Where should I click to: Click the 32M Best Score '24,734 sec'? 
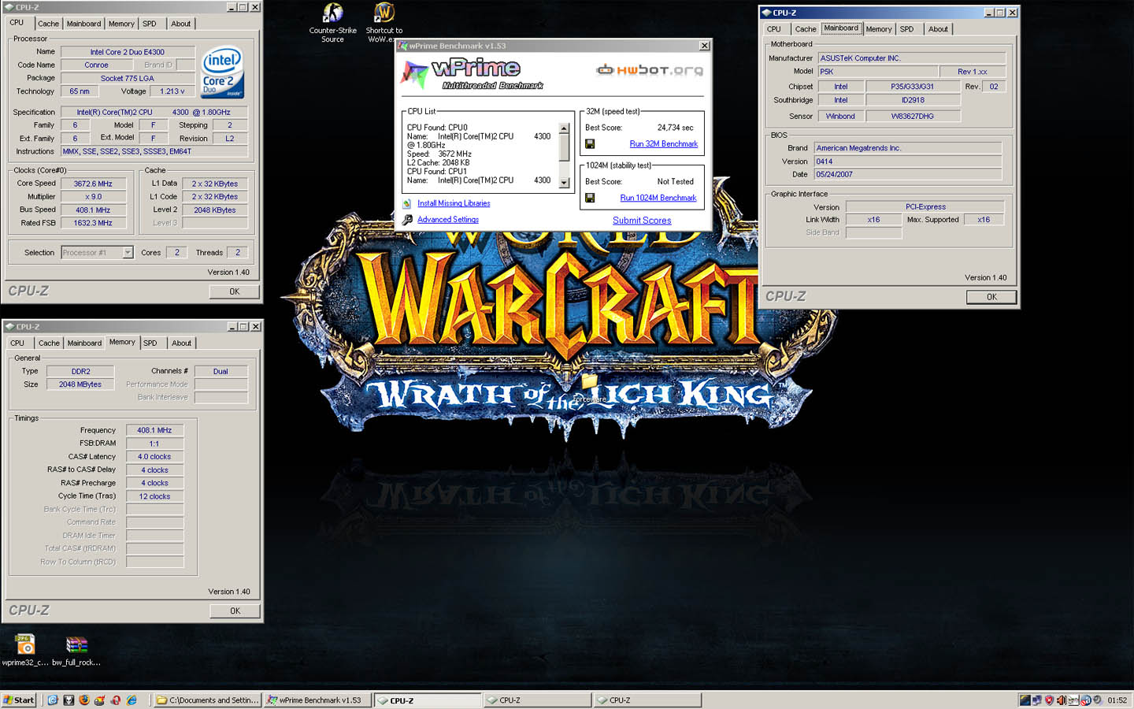676,128
